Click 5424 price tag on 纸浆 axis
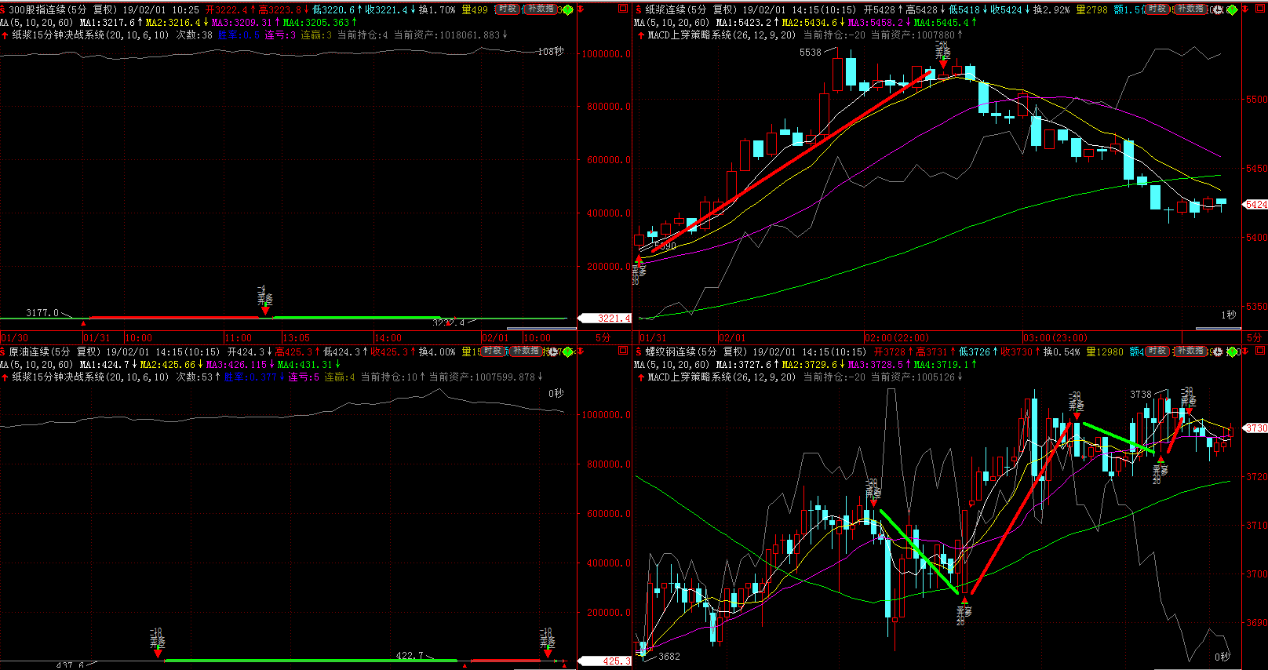Image resolution: width=1268 pixels, height=670 pixels. (1255, 205)
